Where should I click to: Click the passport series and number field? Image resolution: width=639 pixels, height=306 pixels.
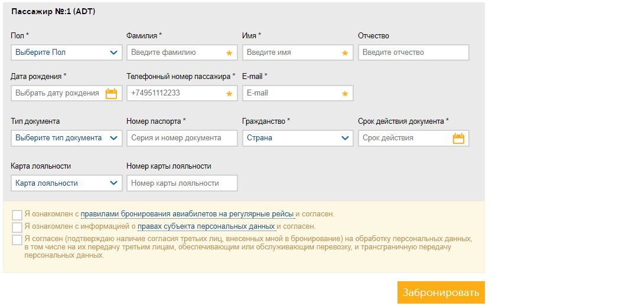182,138
